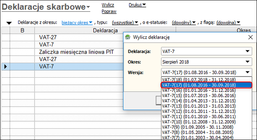Choose VAT-7(15) (01.07.2015 - 30.06.2016)

pos(207,95)
